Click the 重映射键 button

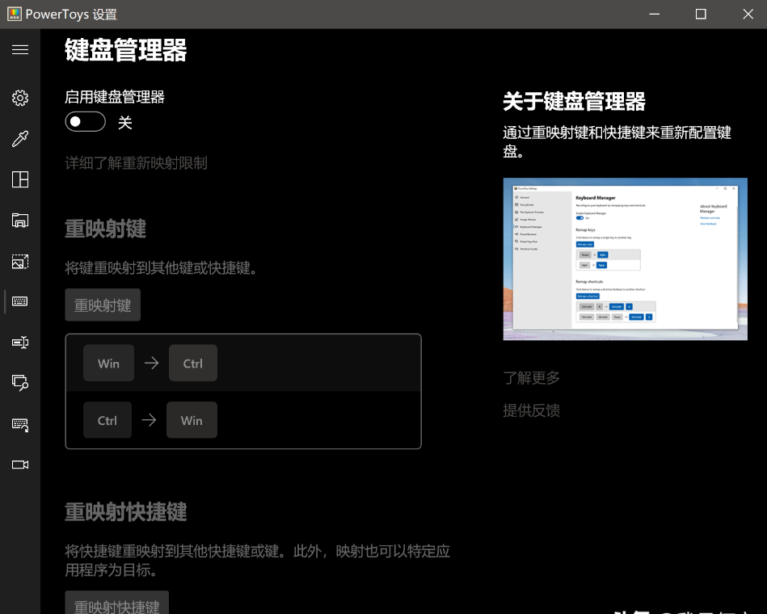(103, 305)
